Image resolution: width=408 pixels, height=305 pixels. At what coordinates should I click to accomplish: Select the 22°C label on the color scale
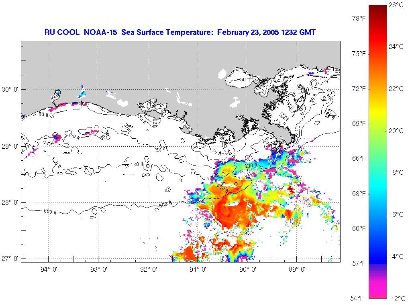coord(396,89)
